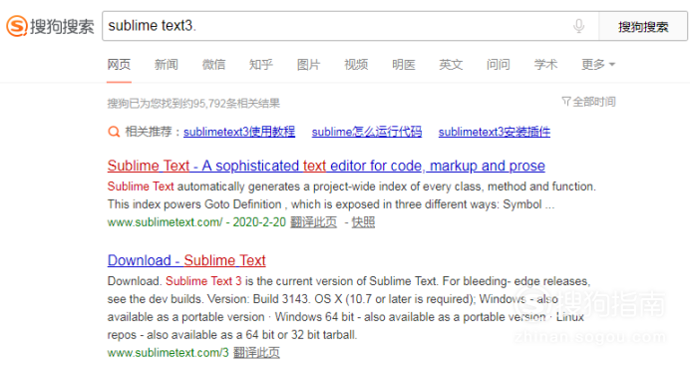Click the orange related-recommendations magnifier icon
The height and width of the screenshot is (371, 690).
(114, 132)
